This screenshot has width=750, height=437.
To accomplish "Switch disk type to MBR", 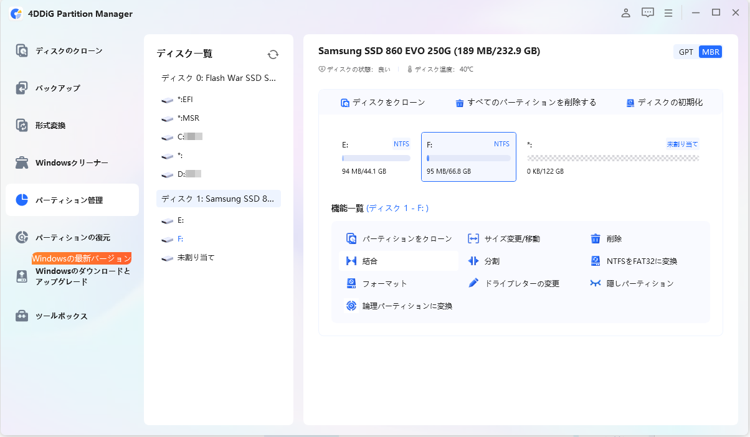I will point(711,52).
